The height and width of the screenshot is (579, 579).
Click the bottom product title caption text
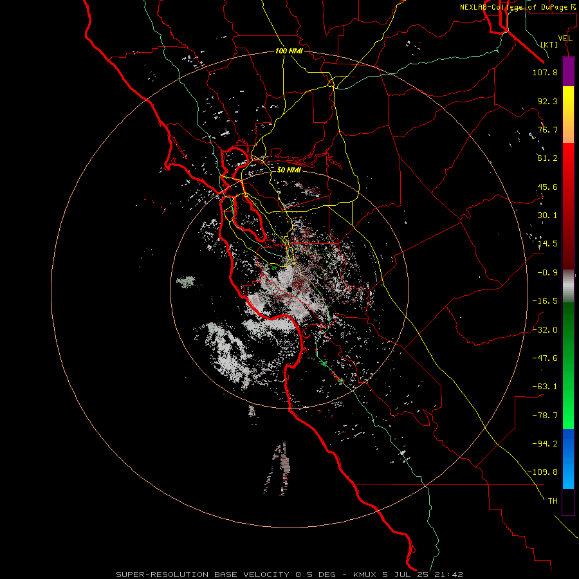289,574
